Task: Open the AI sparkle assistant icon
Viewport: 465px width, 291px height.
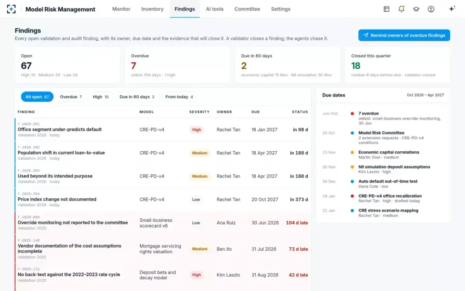Action: tap(452, 9)
